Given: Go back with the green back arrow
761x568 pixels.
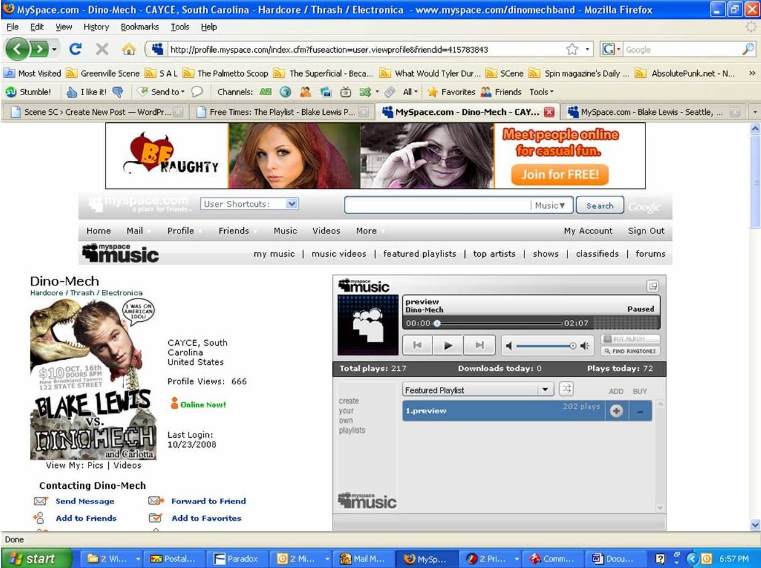Looking at the screenshot, I should tap(18, 49).
